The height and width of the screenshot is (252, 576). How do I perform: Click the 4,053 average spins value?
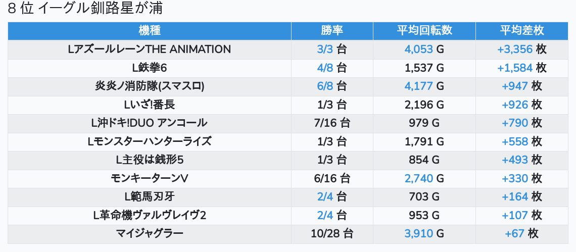418,49
